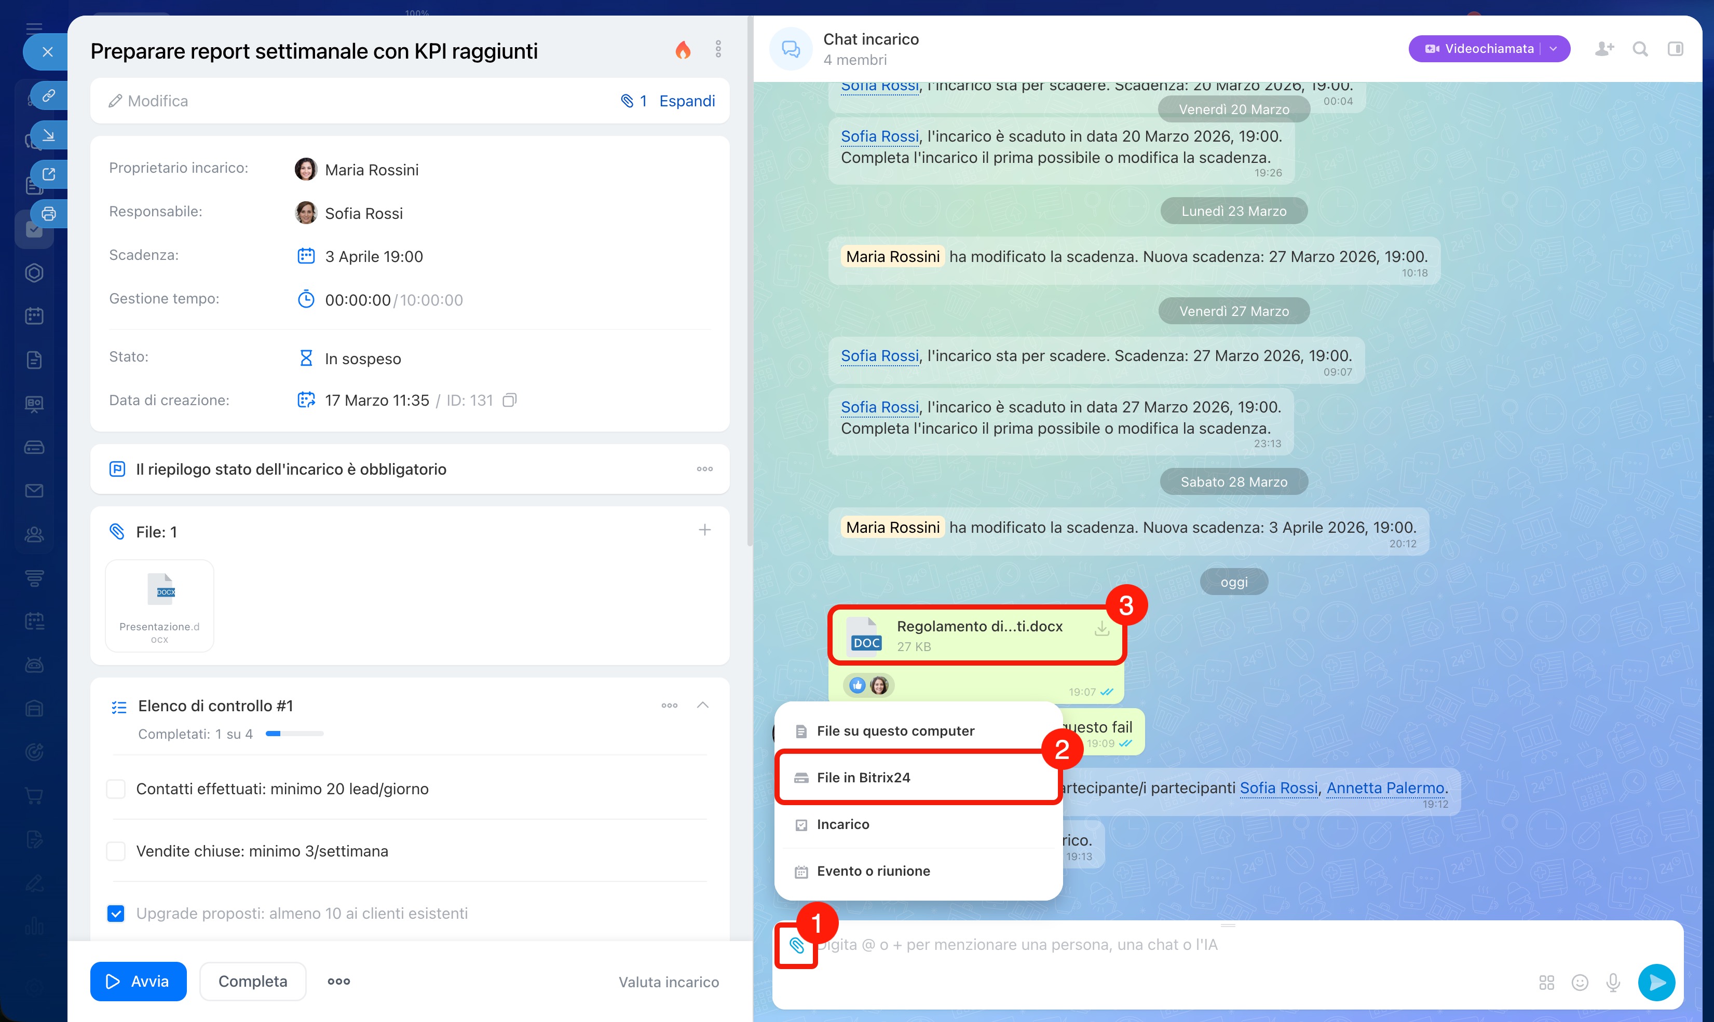This screenshot has height=1022, width=1714.
Task: Check 'Contatti effettuati: minimo 20 lead/giorno'
Action: (x=116, y=789)
